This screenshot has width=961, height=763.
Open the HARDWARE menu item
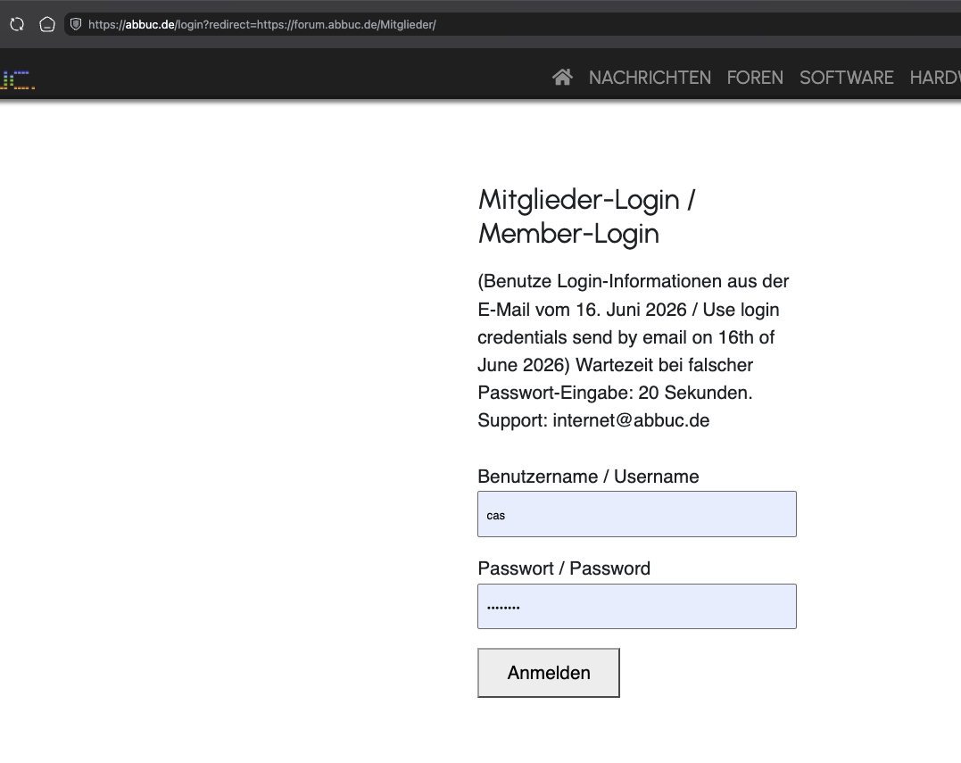935,78
